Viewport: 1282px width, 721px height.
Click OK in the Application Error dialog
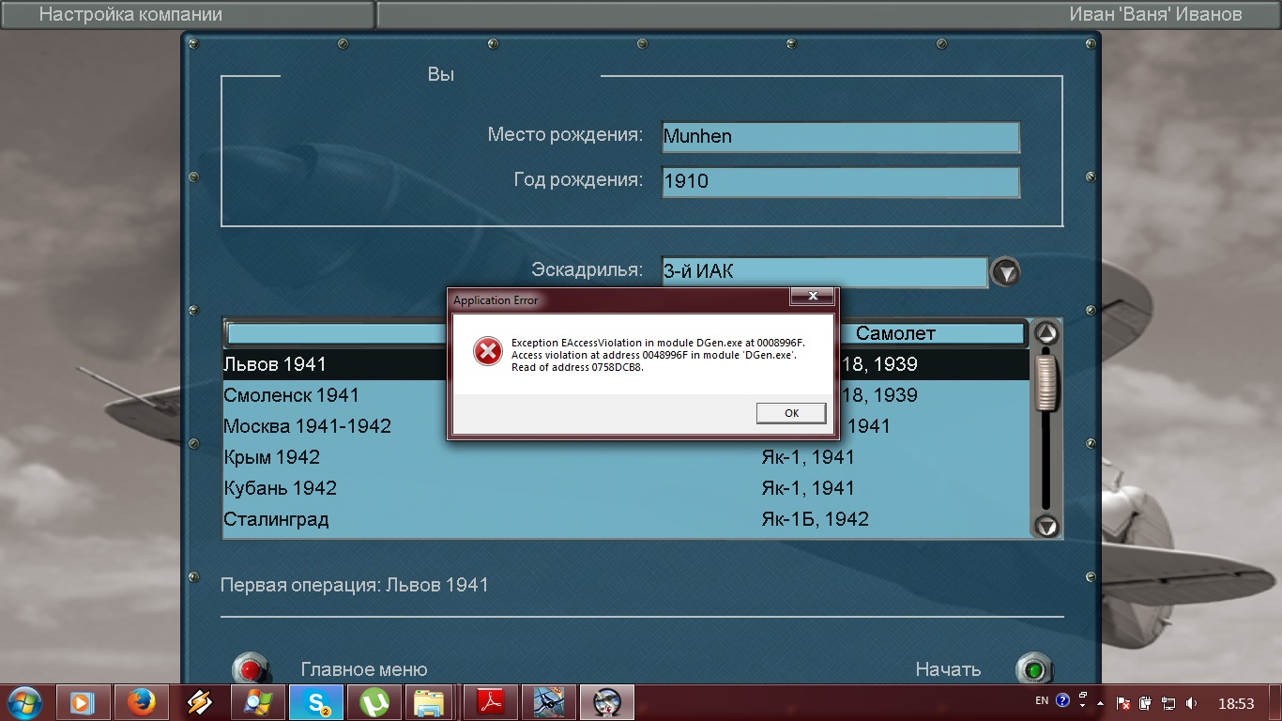click(791, 413)
